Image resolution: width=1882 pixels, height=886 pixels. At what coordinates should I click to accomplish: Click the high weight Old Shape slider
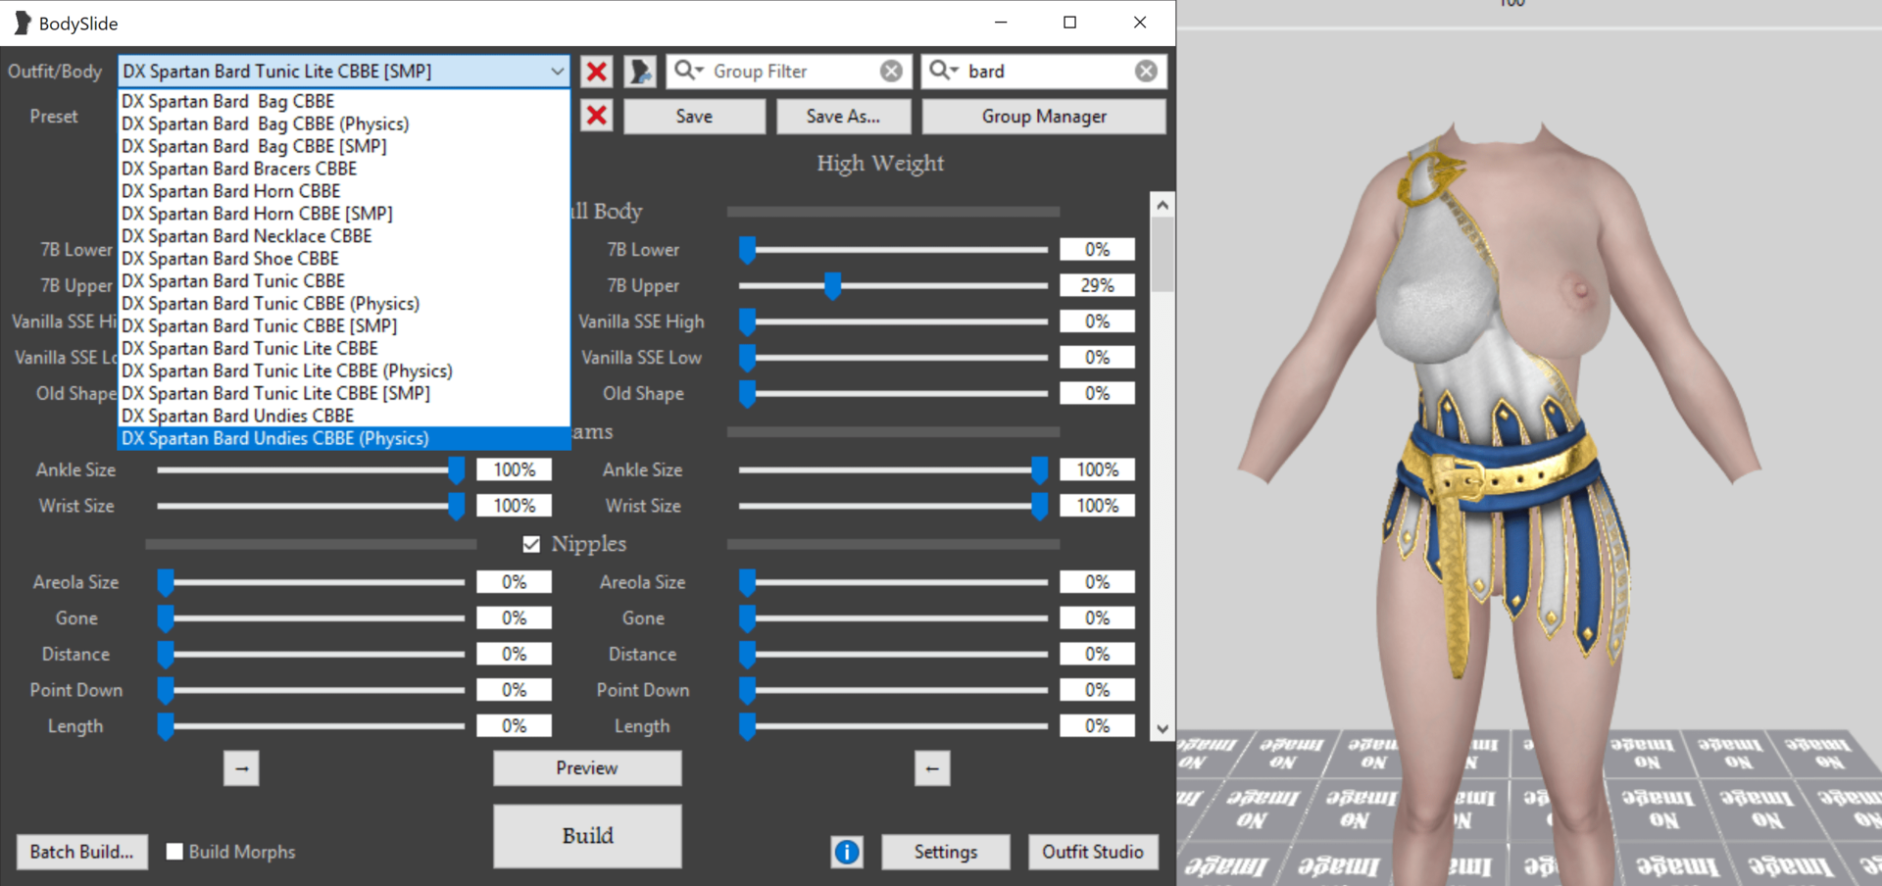(x=893, y=394)
